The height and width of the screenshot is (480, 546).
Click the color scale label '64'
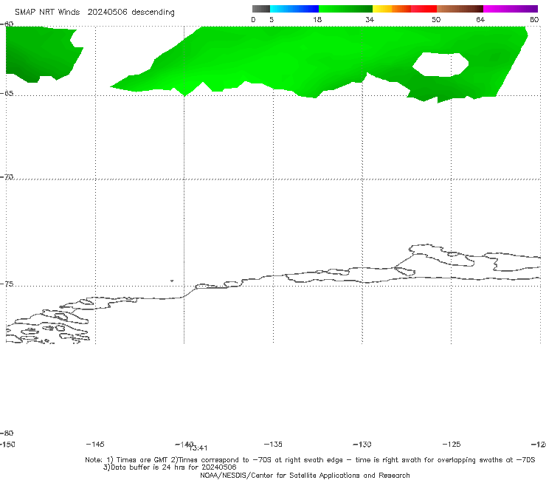[480, 19]
